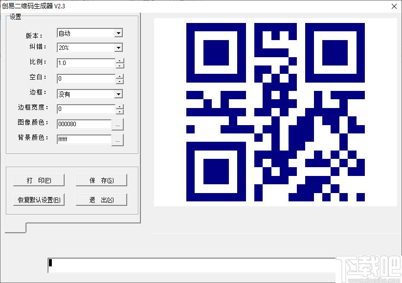Decrease the 比例 scale value
The height and width of the screenshot is (283, 402).
[x=120, y=65]
